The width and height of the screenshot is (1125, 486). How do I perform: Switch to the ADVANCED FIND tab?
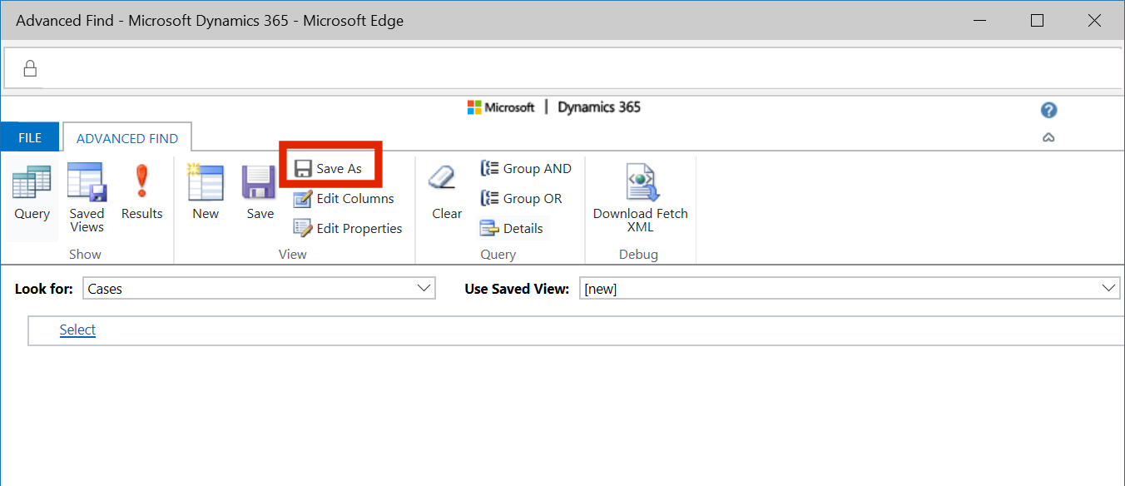pos(127,138)
